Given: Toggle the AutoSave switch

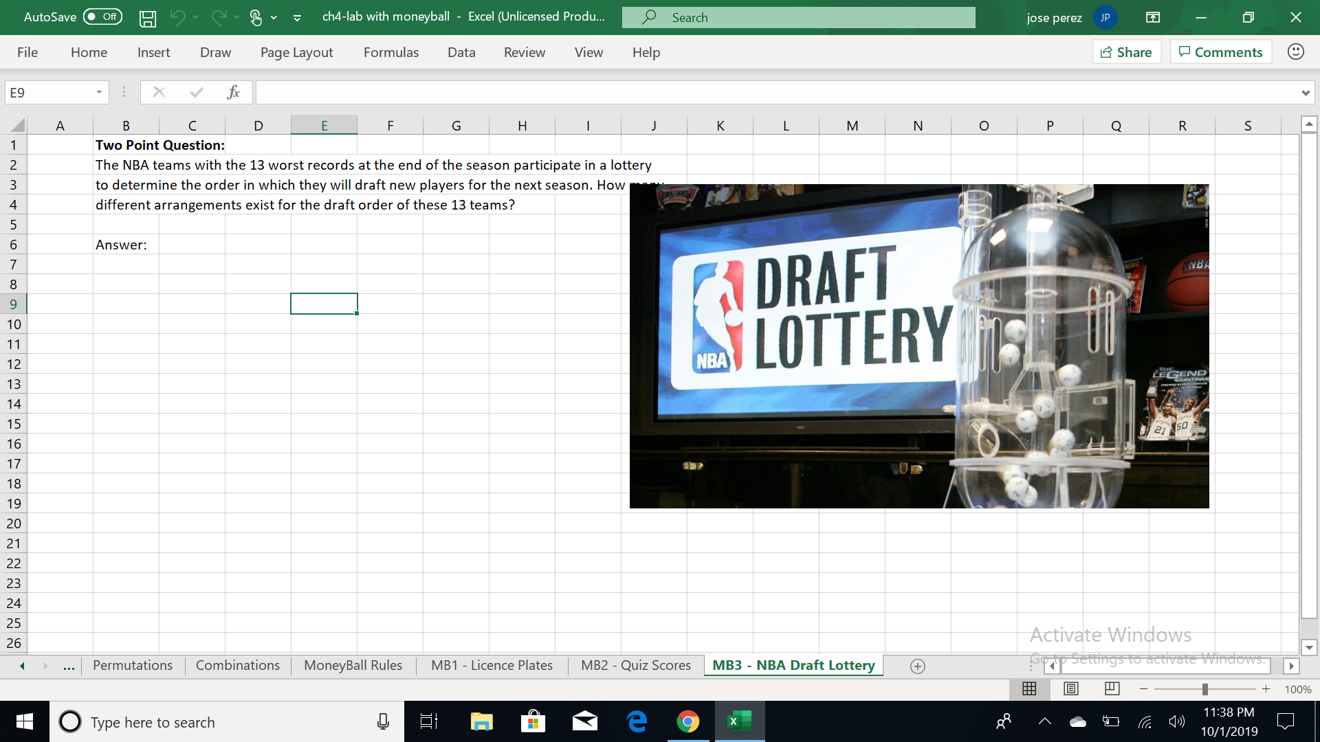Looking at the screenshot, I should (x=102, y=17).
